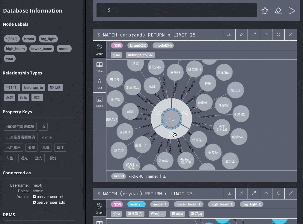Click the Cypher command input field
This screenshot has height=224, width=303.
(177, 10)
